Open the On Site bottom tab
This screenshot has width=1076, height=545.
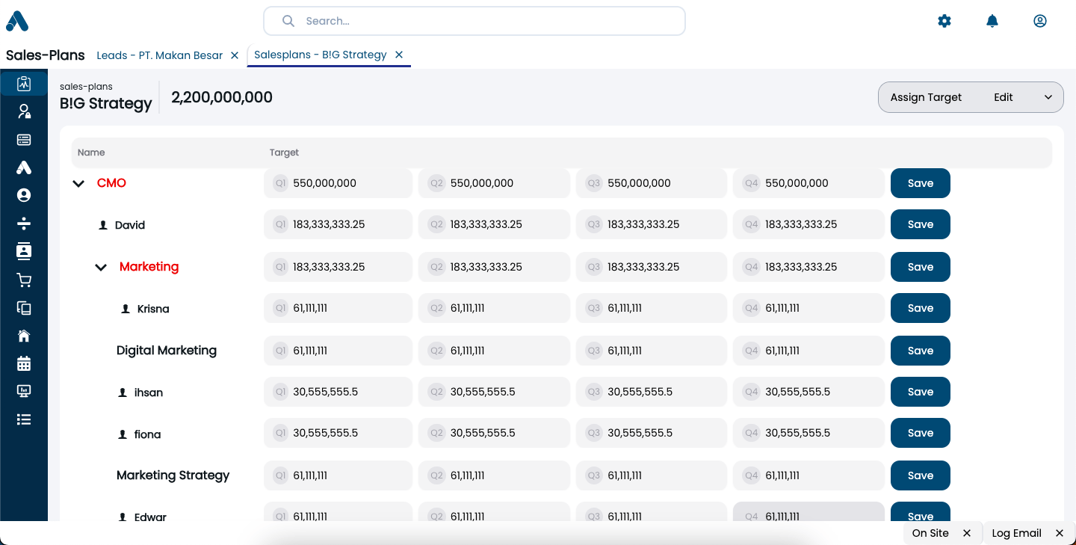click(x=930, y=533)
